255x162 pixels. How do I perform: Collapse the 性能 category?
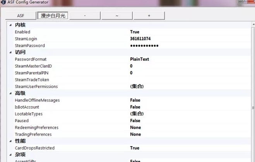coord(10,141)
